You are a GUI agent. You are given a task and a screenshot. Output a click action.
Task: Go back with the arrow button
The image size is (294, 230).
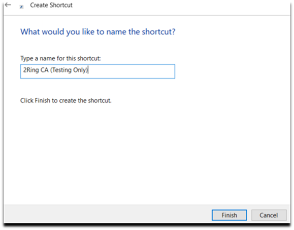pyautogui.click(x=8, y=5)
